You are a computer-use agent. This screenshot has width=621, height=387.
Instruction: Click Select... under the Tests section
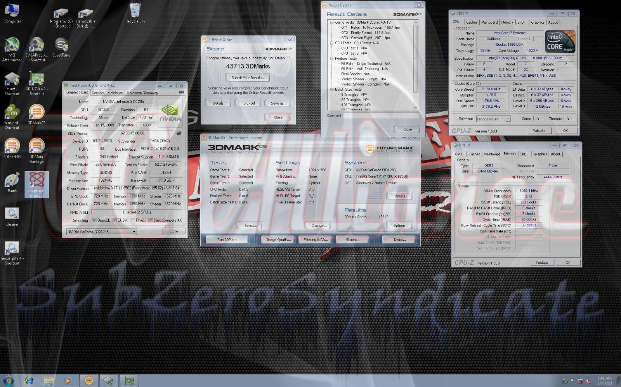(250, 225)
